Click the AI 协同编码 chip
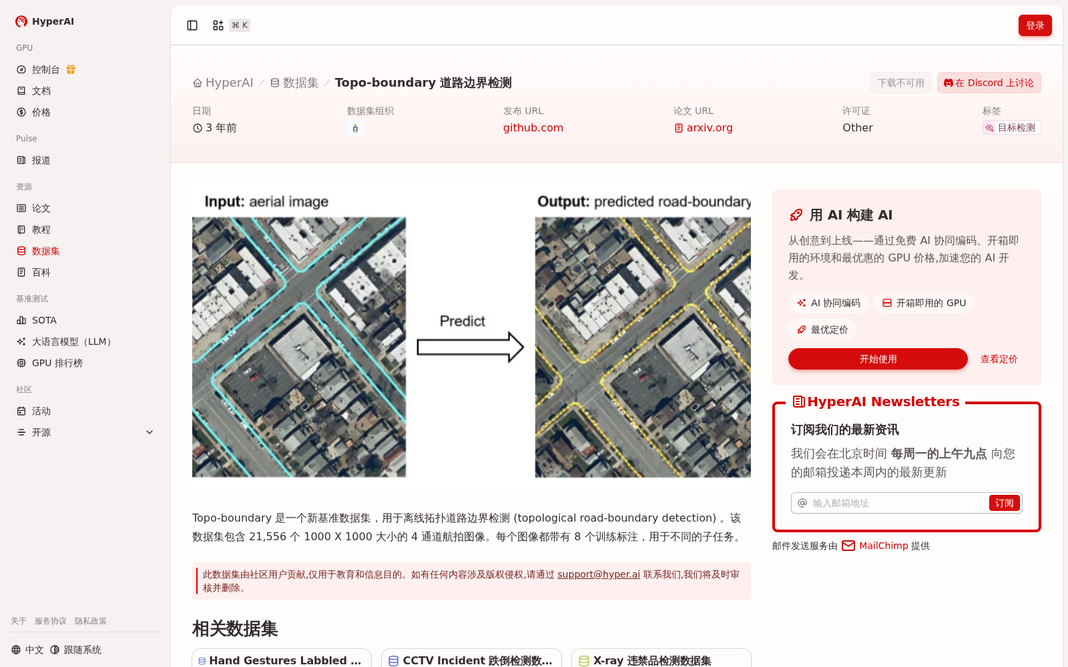1068x667 pixels. pos(828,303)
